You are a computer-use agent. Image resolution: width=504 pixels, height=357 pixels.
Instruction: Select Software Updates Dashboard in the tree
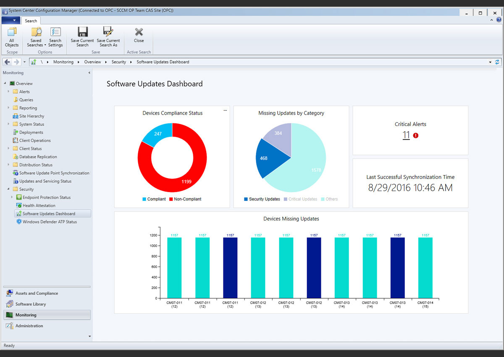[x=49, y=214]
